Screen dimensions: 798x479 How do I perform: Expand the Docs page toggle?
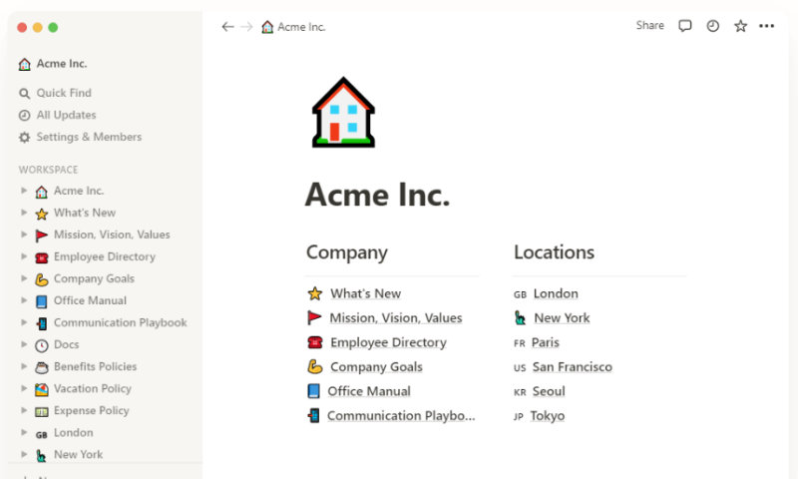coord(23,344)
